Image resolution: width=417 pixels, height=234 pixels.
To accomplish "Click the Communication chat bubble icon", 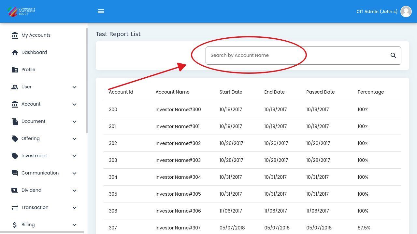I will point(15,173).
